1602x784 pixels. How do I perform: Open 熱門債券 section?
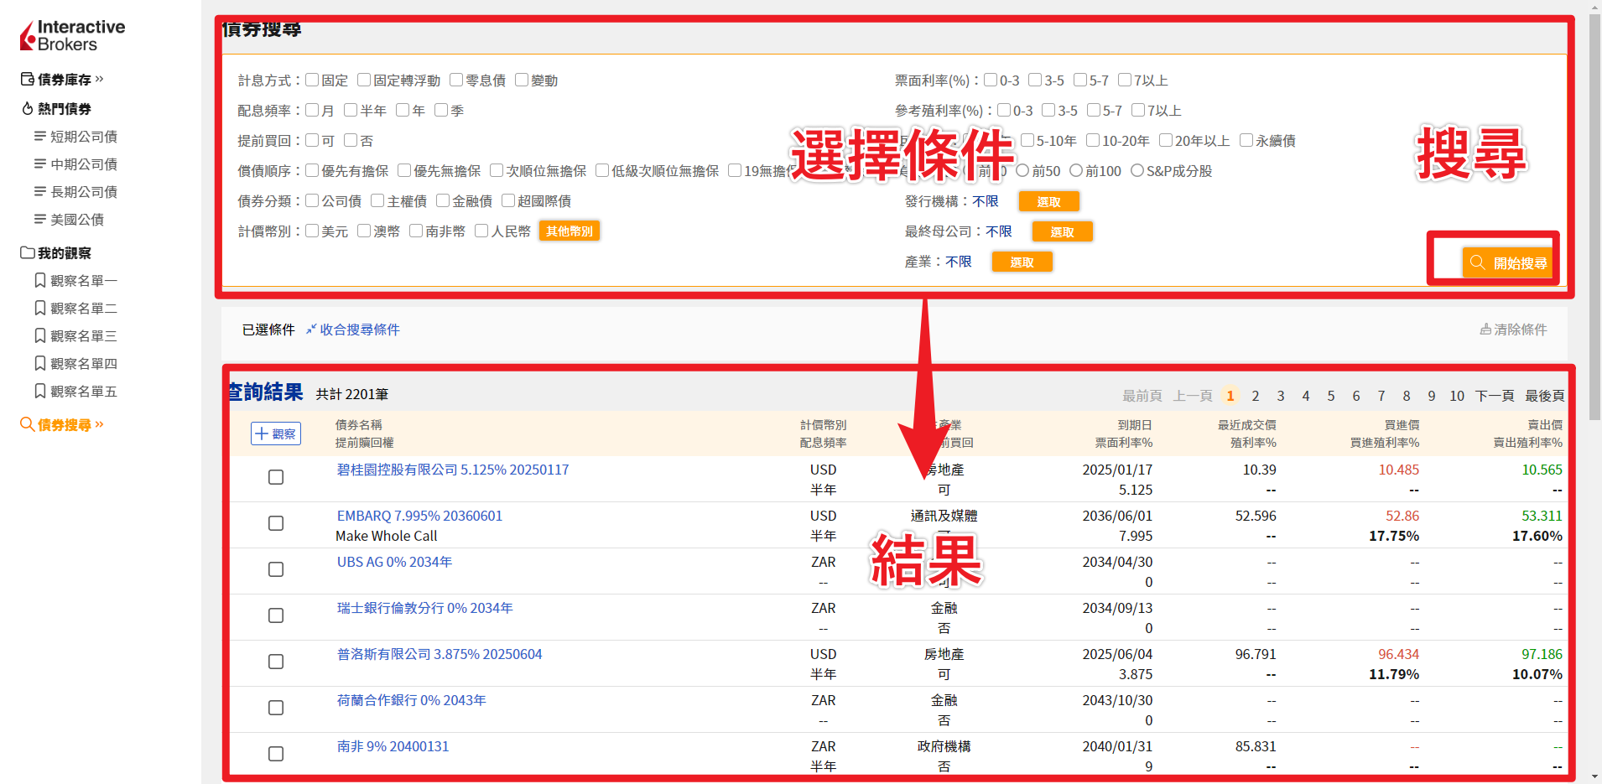(56, 109)
